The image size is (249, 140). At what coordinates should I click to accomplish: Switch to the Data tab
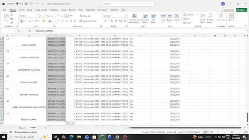pos(63,10)
